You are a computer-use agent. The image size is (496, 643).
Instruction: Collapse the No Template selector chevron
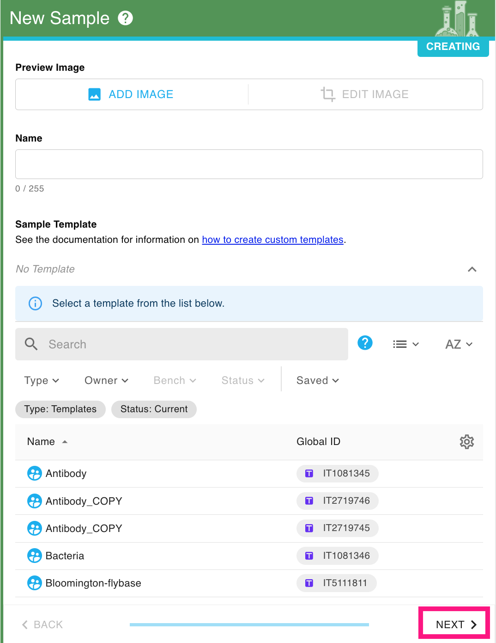(x=472, y=269)
